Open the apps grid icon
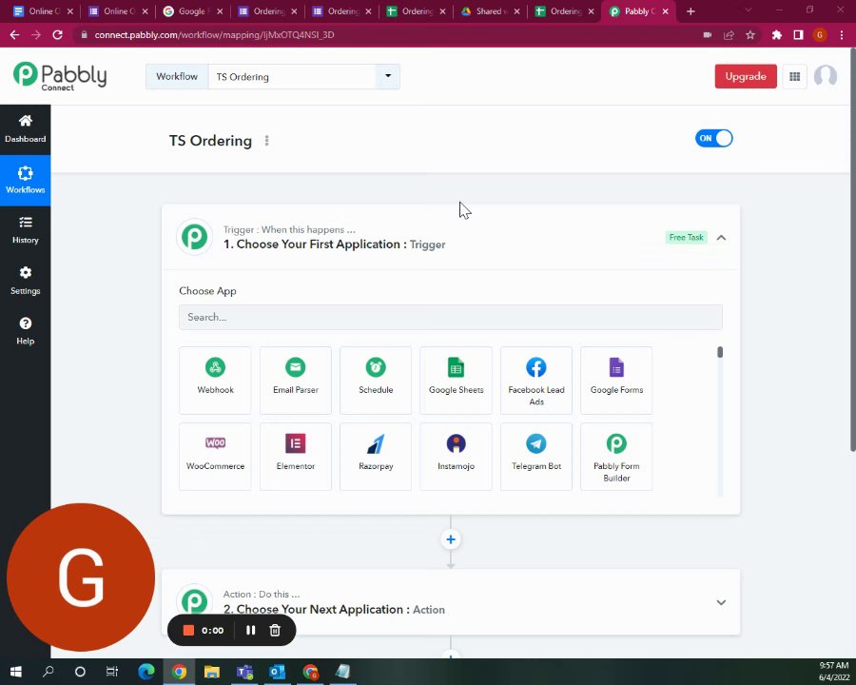 click(x=794, y=76)
